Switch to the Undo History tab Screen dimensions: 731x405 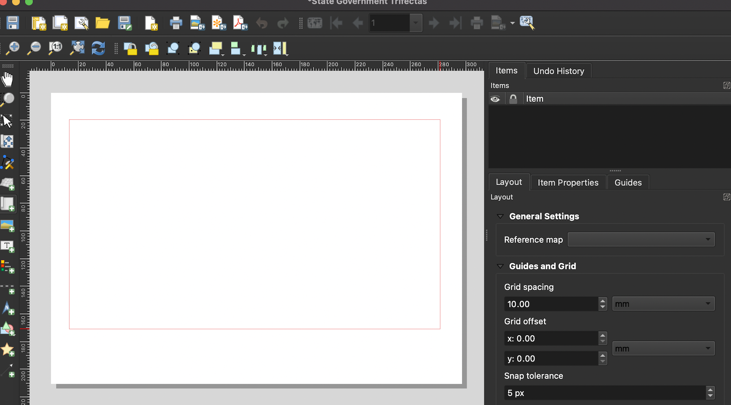[x=558, y=70]
